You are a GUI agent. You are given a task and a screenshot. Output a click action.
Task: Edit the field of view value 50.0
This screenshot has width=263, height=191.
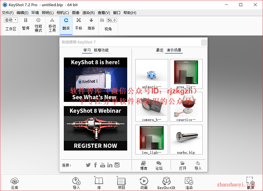(x=112, y=20)
